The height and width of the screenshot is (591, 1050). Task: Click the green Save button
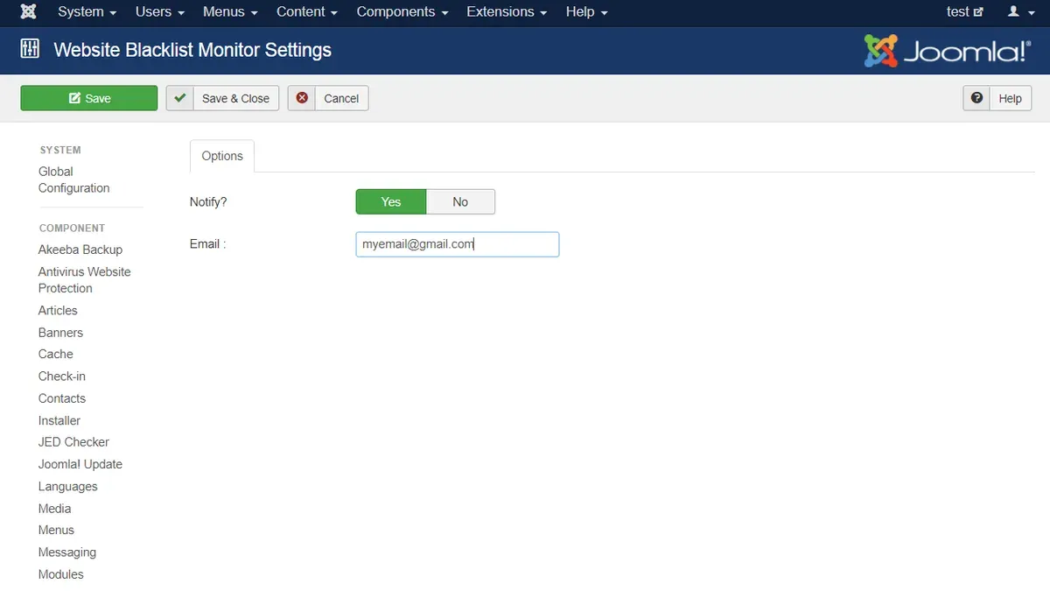click(89, 98)
